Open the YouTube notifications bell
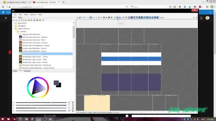 point(201,18)
